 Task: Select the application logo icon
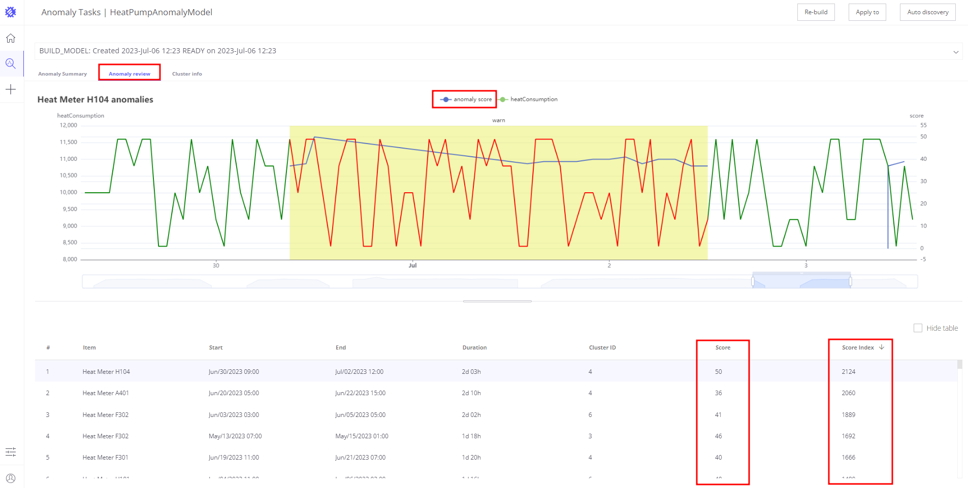click(11, 12)
